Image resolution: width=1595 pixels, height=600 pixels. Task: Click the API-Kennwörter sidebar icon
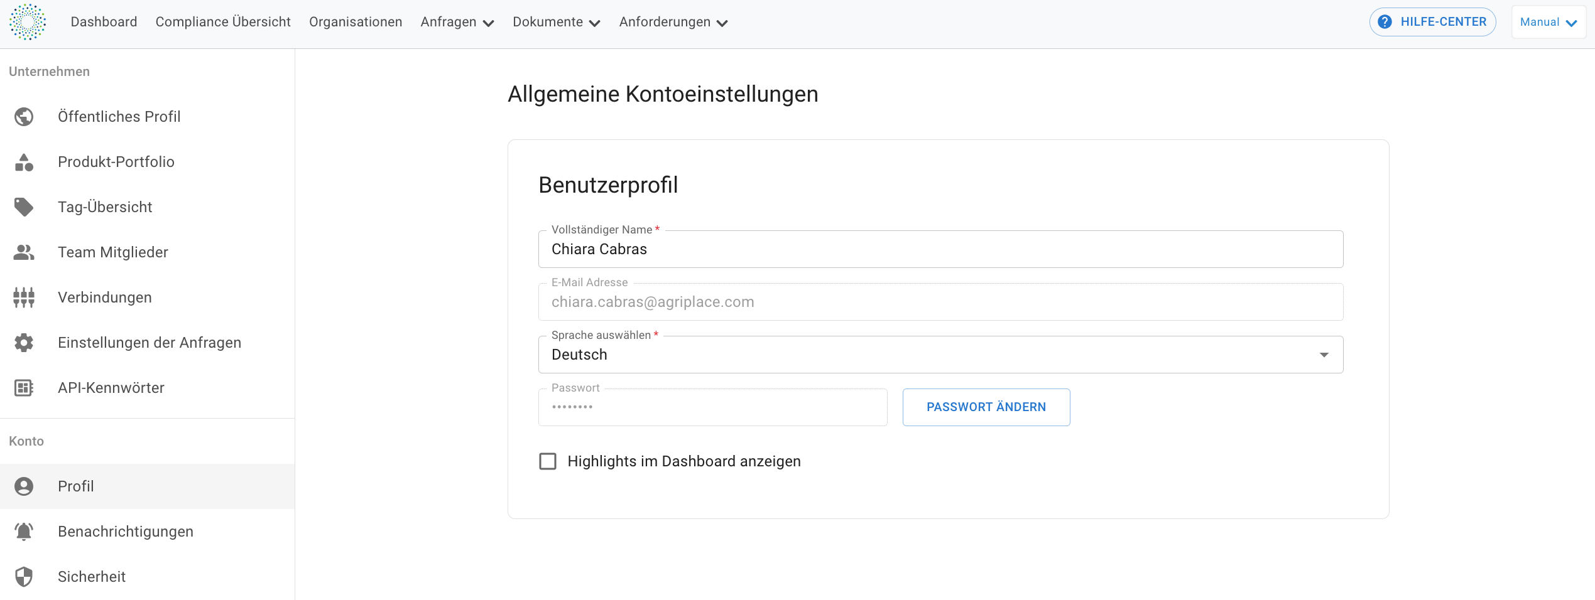tap(24, 388)
